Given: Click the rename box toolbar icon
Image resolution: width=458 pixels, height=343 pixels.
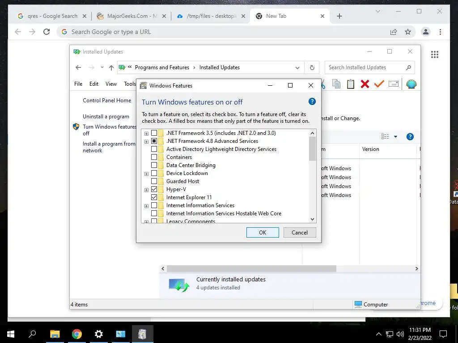Looking at the screenshot, I should pyautogui.click(x=394, y=84).
